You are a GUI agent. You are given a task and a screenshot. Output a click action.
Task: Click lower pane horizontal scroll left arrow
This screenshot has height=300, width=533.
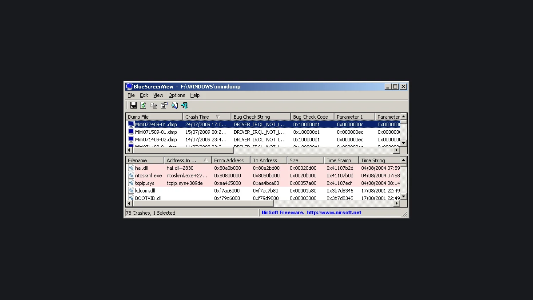click(x=129, y=204)
